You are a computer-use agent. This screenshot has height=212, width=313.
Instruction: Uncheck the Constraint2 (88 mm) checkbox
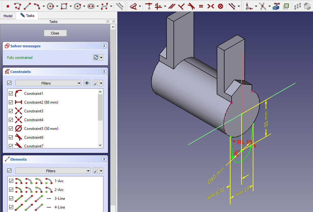11,102
